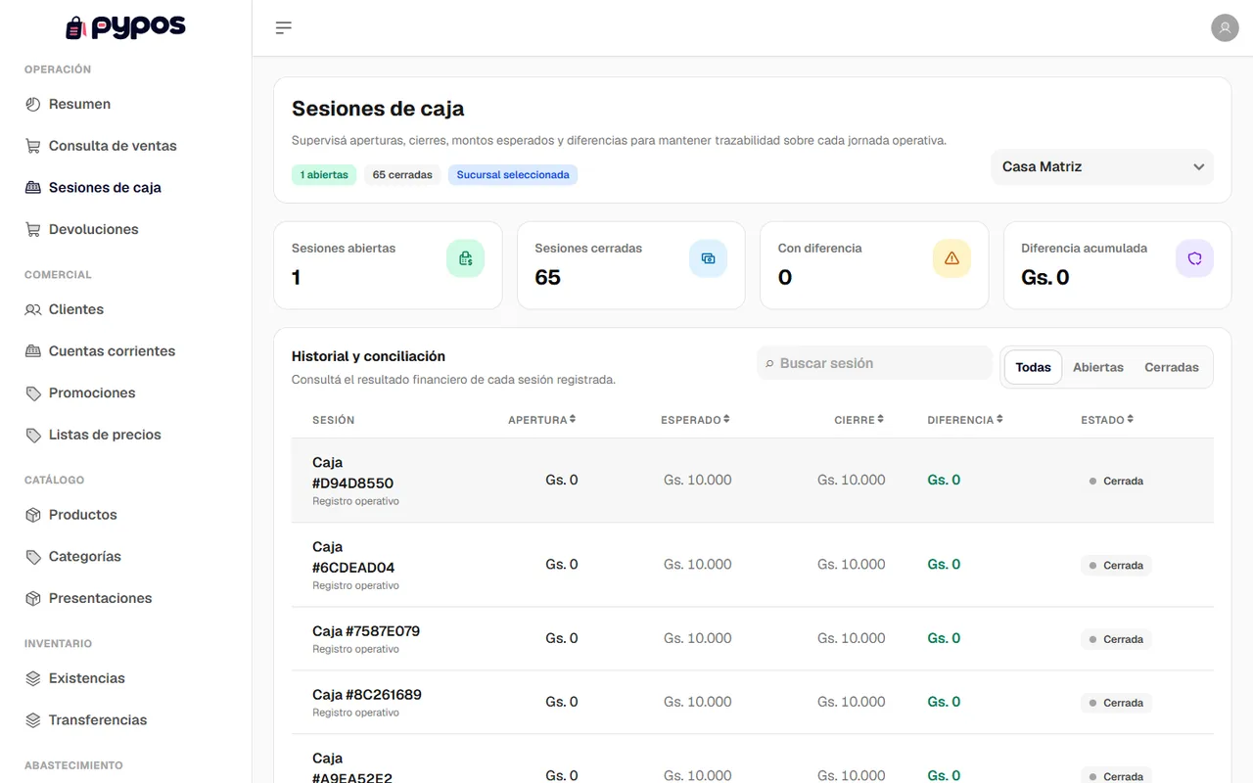Click the 1 abiertas badge

click(324, 175)
